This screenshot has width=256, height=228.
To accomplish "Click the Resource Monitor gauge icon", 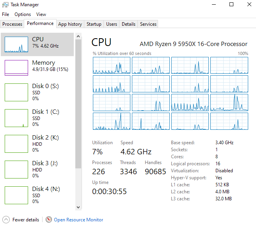I will coord(49,219).
